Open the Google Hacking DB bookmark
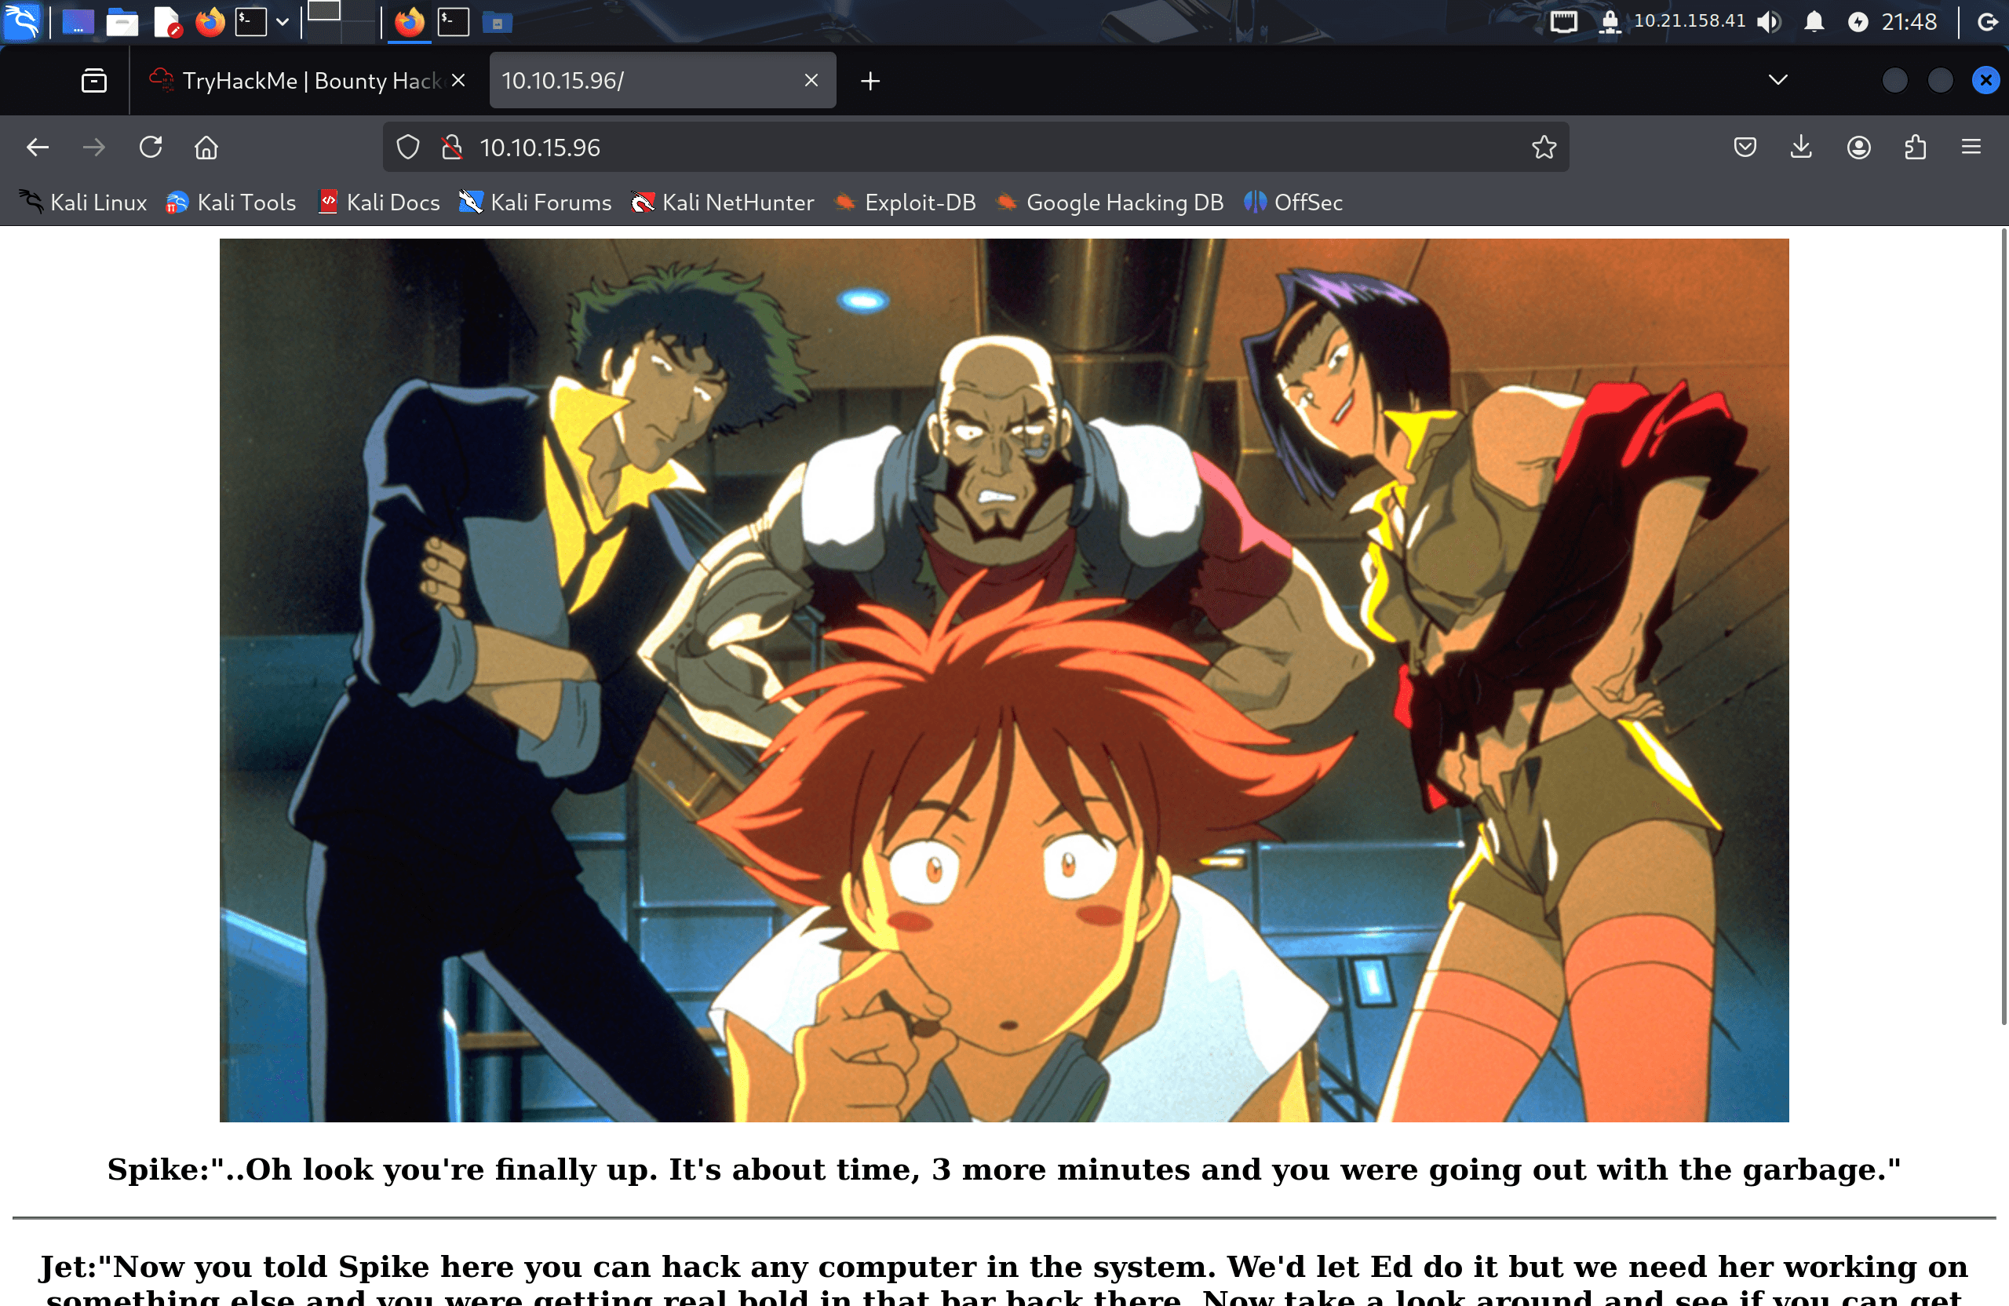 pos(1109,202)
